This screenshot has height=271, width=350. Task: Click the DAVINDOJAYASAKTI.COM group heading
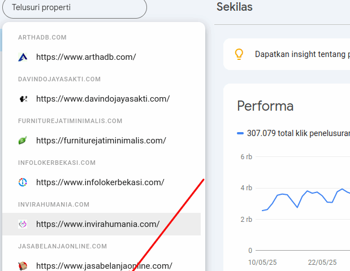(x=59, y=79)
